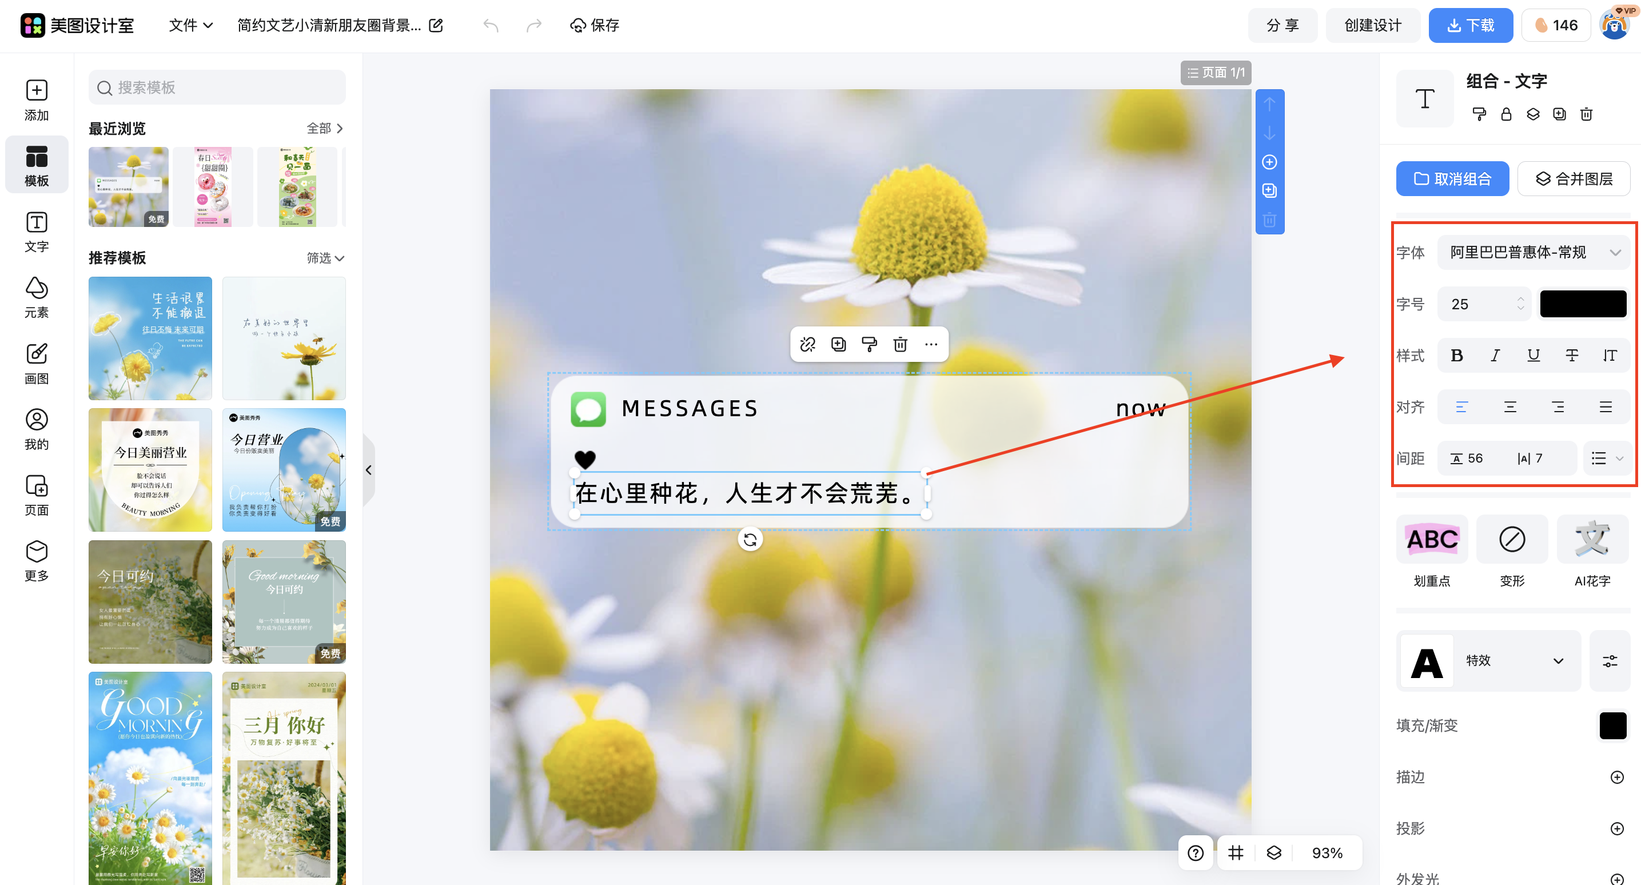
Task: Lock the selected 组合 - 文字 layer
Action: 1506,114
